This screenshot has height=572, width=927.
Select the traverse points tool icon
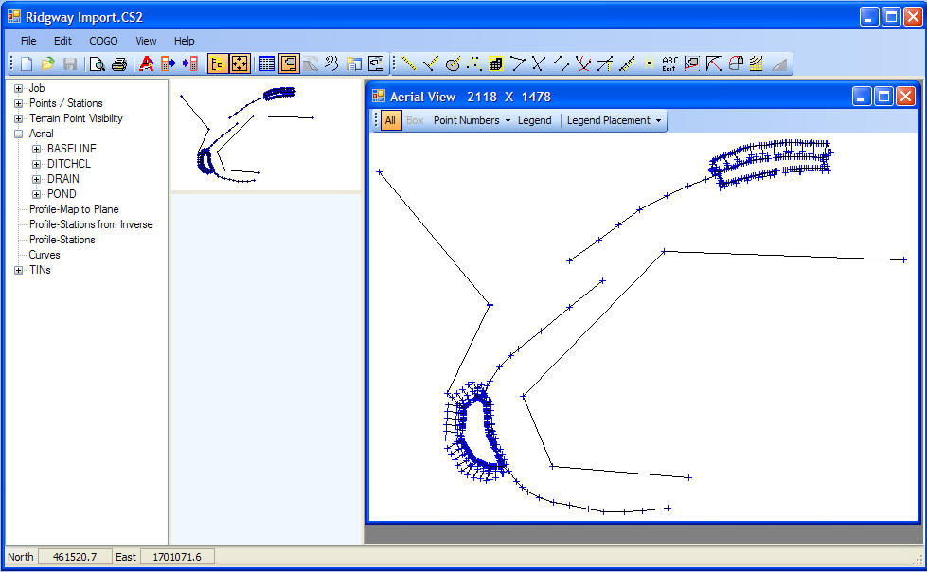tap(474, 63)
